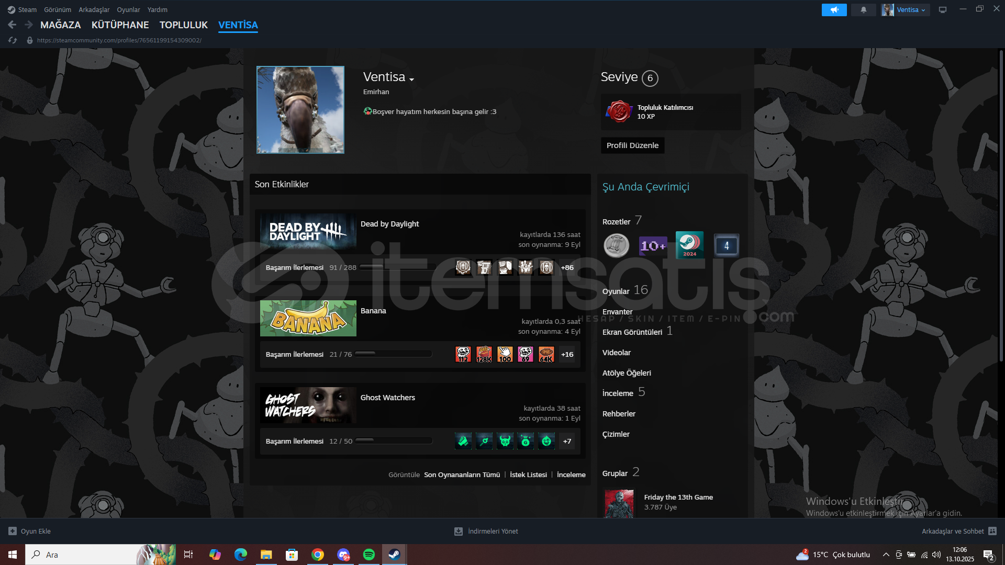Image resolution: width=1005 pixels, height=565 pixels.
Task: Open the İstek Listesi link
Action: point(528,474)
